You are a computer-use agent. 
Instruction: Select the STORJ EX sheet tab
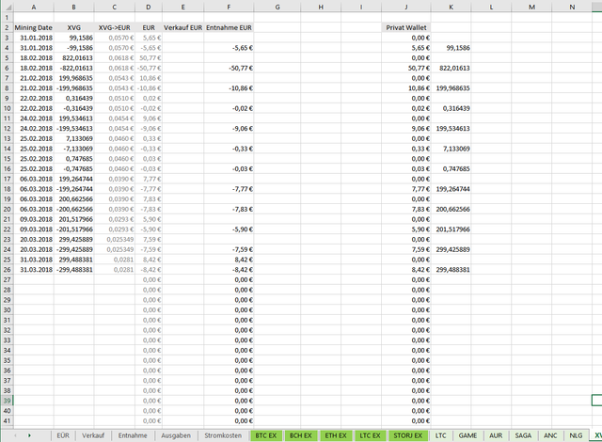[406, 435]
